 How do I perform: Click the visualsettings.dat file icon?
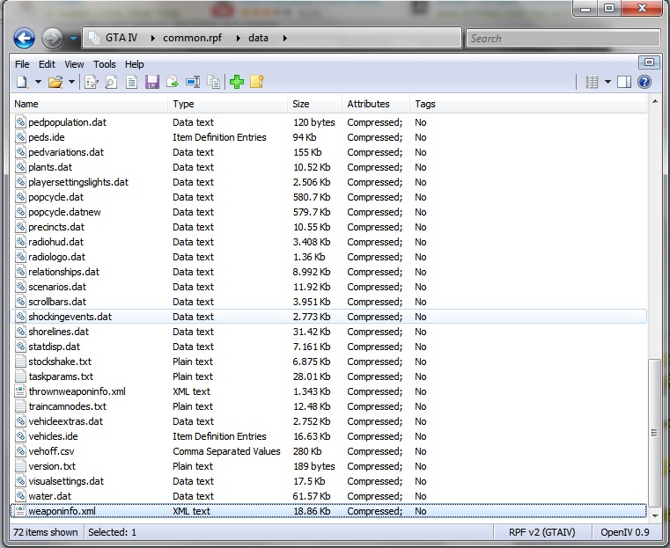coord(20,481)
